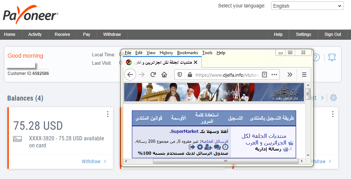Click the Firefox forward arrow button
The width and height of the screenshot is (351, 179).
[x=142, y=75]
